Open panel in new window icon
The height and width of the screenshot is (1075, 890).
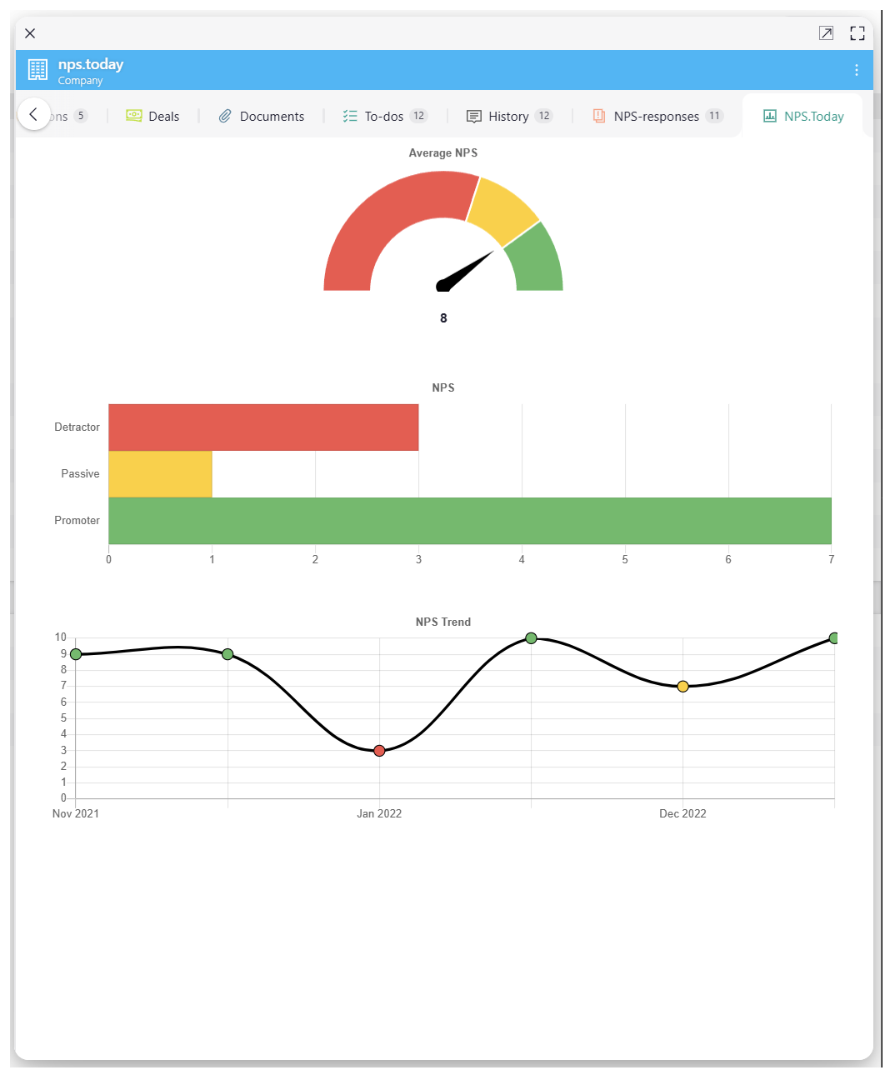[825, 33]
